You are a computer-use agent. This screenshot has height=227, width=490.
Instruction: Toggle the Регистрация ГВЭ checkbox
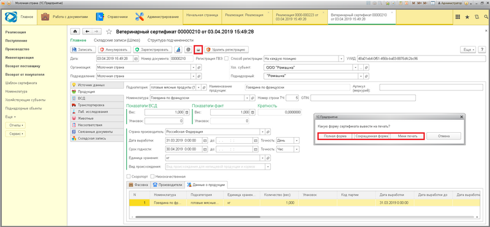tap(226, 58)
